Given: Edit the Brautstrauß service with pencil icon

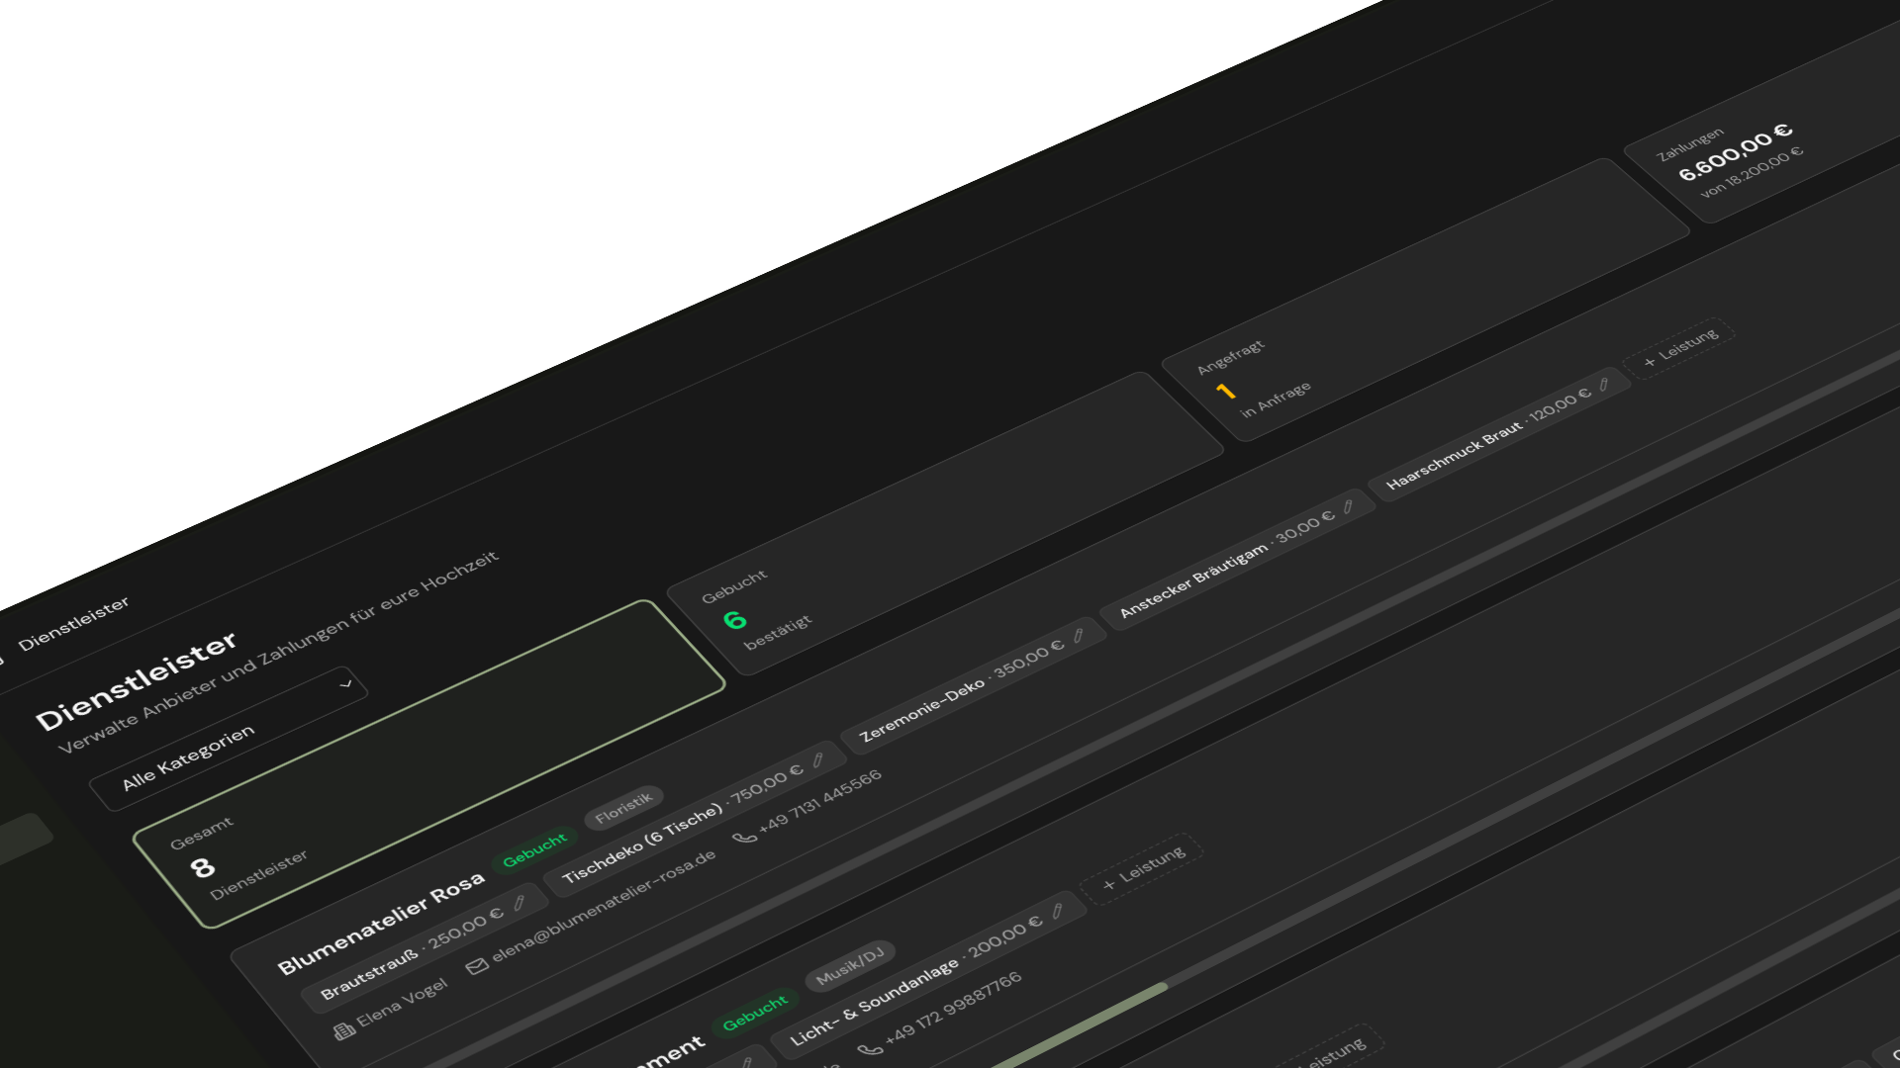Looking at the screenshot, I should 519,902.
